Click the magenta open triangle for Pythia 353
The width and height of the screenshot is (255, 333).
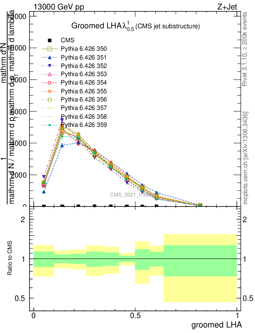(50, 74)
